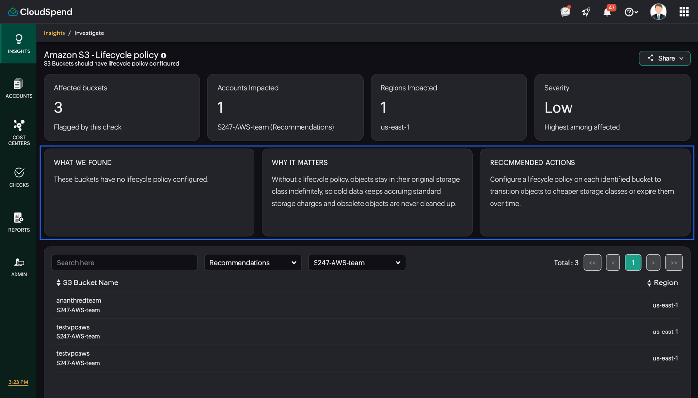The image size is (698, 398).
Task: Click the WHAT WE FOUND heading
Action: (x=83, y=163)
